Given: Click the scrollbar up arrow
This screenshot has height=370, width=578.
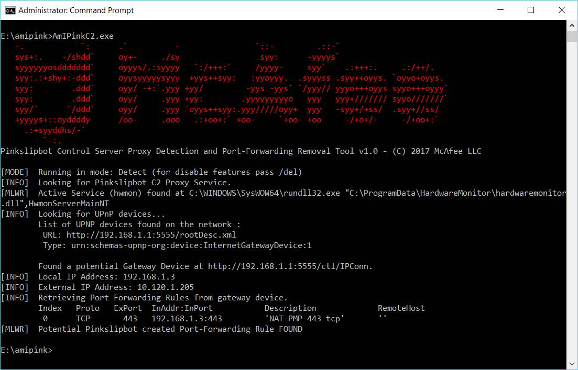Looking at the screenshot, I should [572, 26].
